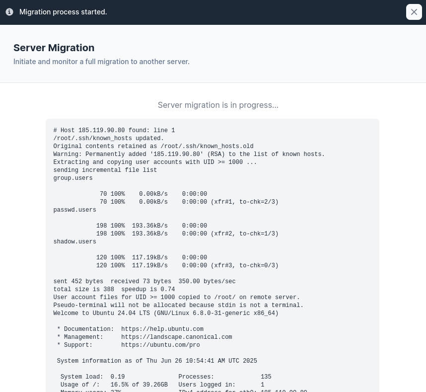
Task: Click the https://landscape.canonical.com management URL
Action: pos(177,337)
